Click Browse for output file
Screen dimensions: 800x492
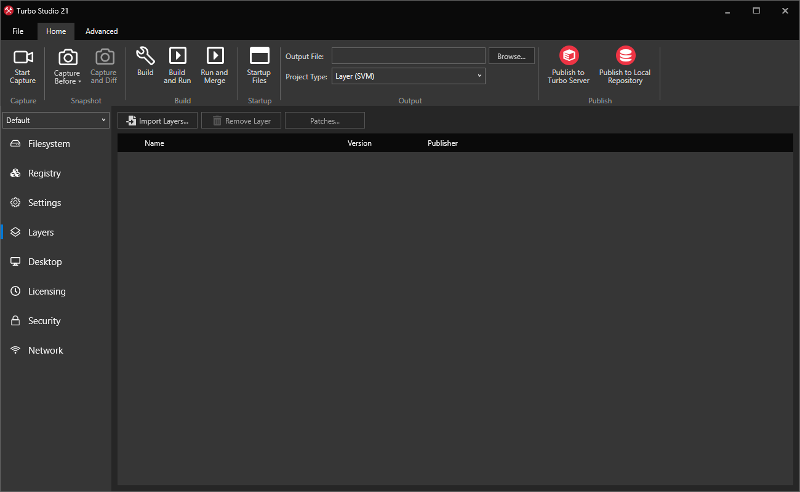click(511, 55)
